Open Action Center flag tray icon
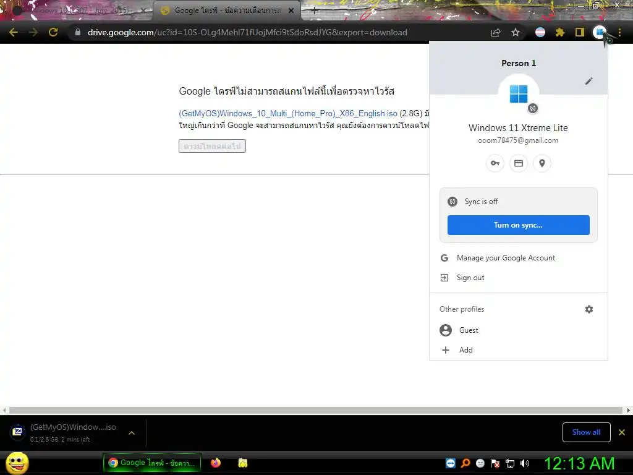 pos(495,463)
